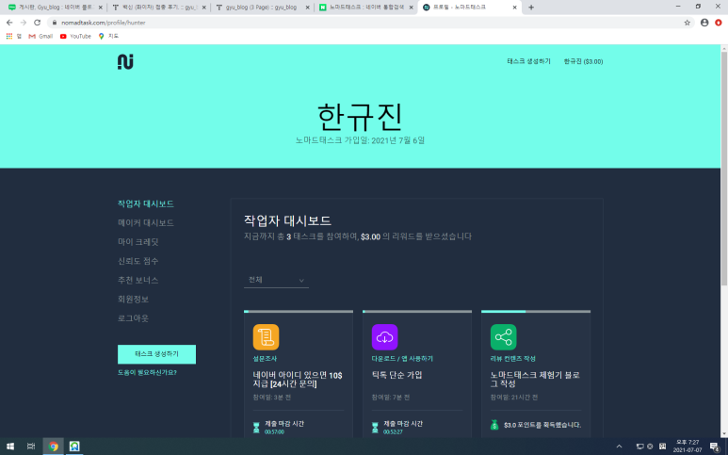Click the green money bag icon
Screen dimensions: 728x455
494,425
